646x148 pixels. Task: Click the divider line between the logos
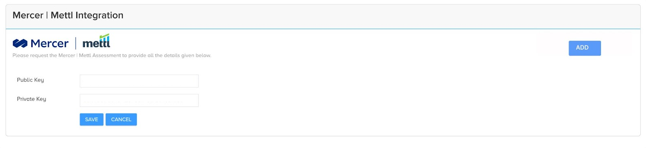click(x=76, y=43)
